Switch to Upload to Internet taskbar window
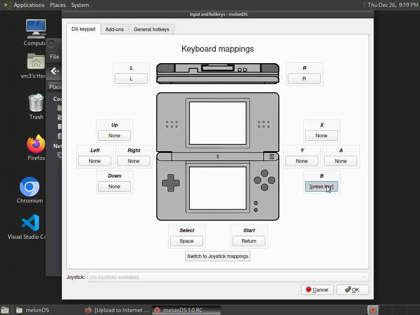This screenshot has height=315, width=420. pos(117,310)
